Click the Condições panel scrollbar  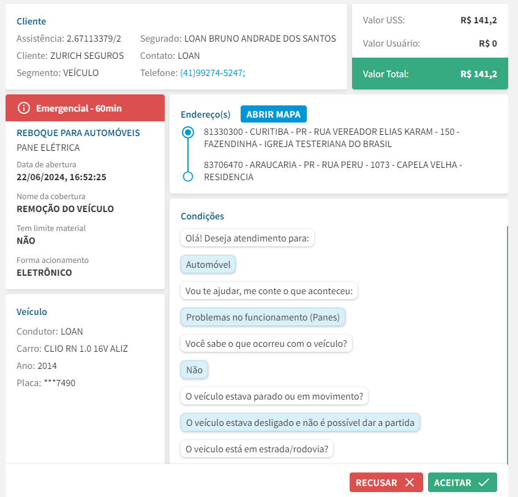[507, 343]
